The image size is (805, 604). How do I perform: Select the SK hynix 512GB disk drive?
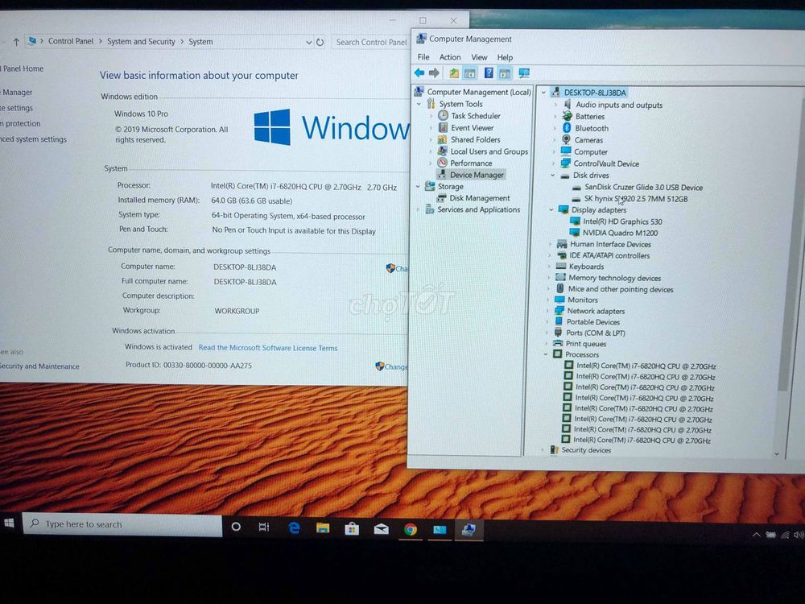pyautogui.click(x=636, y=199)
